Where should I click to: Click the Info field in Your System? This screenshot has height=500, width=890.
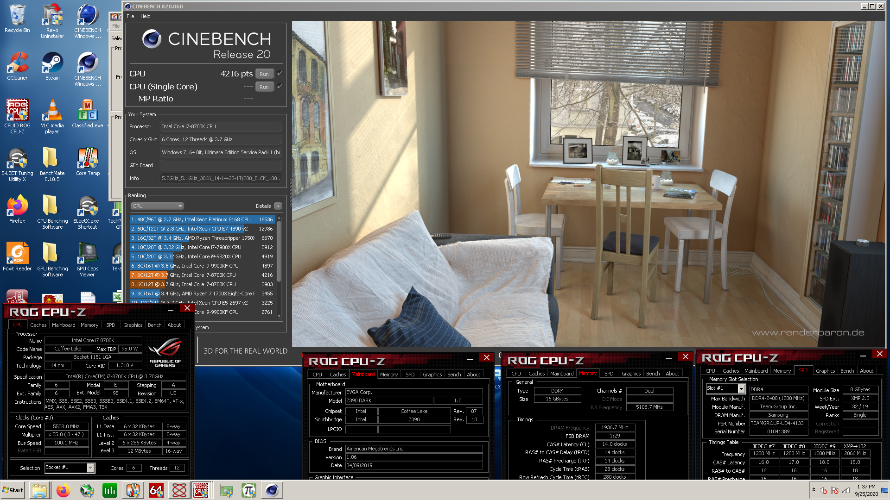tap(221, 178)
